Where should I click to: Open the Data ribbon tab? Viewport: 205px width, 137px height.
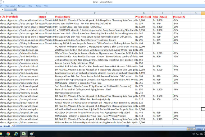30,6
